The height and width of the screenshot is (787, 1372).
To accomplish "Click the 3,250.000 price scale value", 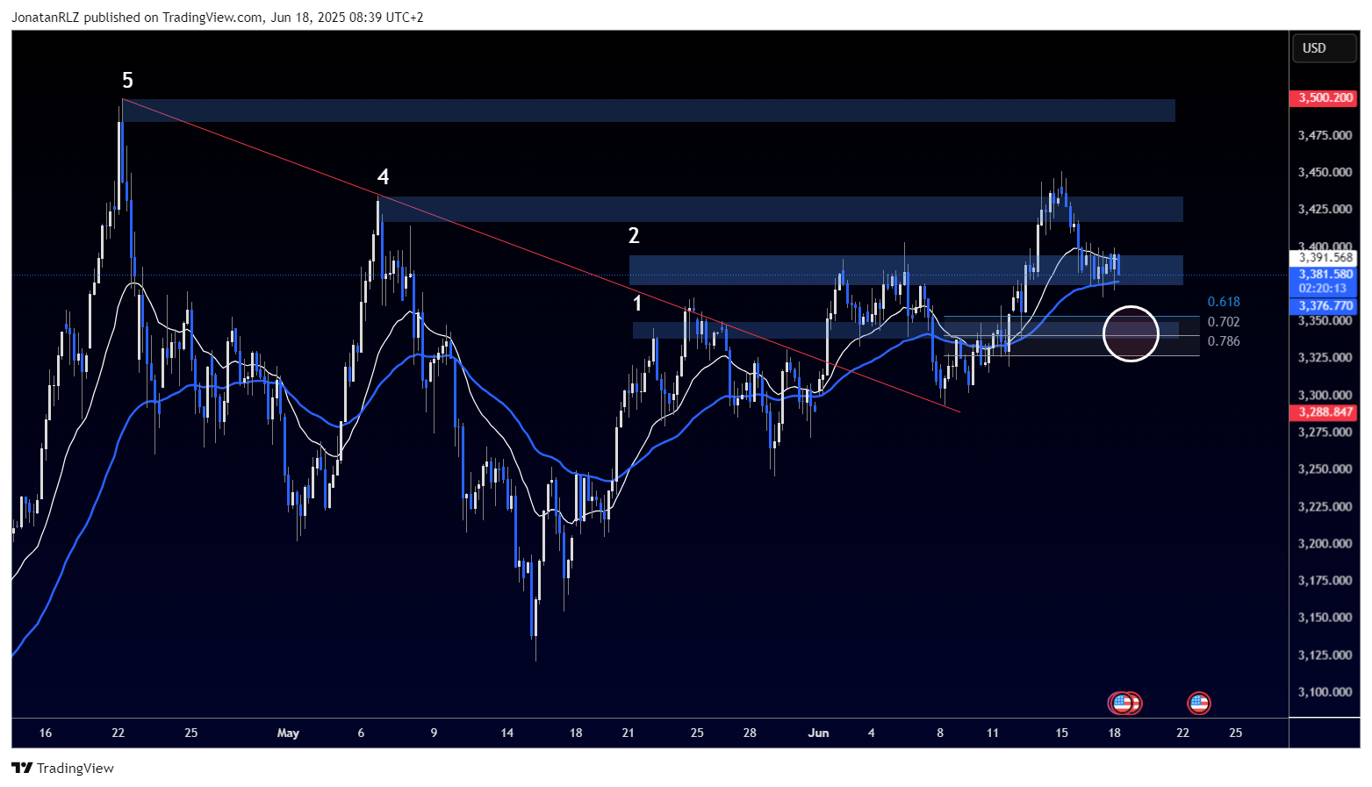I will tap(1325, 469).
